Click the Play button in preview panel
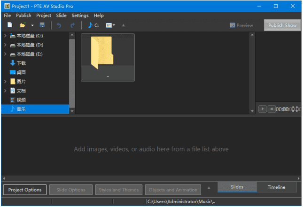This screenshot has width=303, height=207. (262, 109)
